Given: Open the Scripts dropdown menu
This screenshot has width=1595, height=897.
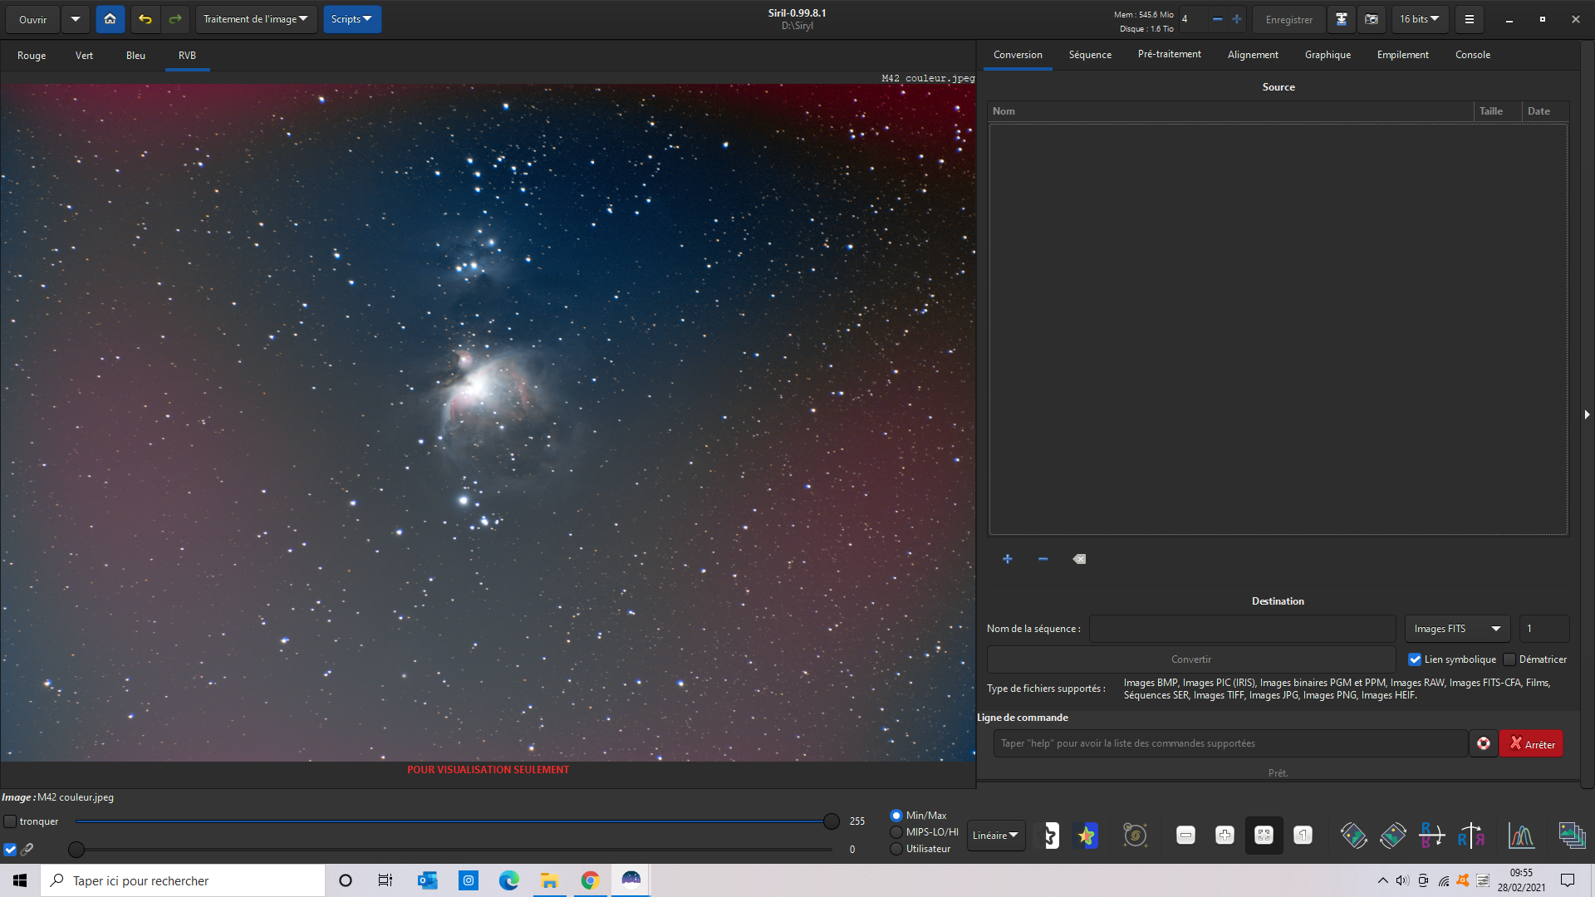Looking at the screenshot, I should point(351,19).
